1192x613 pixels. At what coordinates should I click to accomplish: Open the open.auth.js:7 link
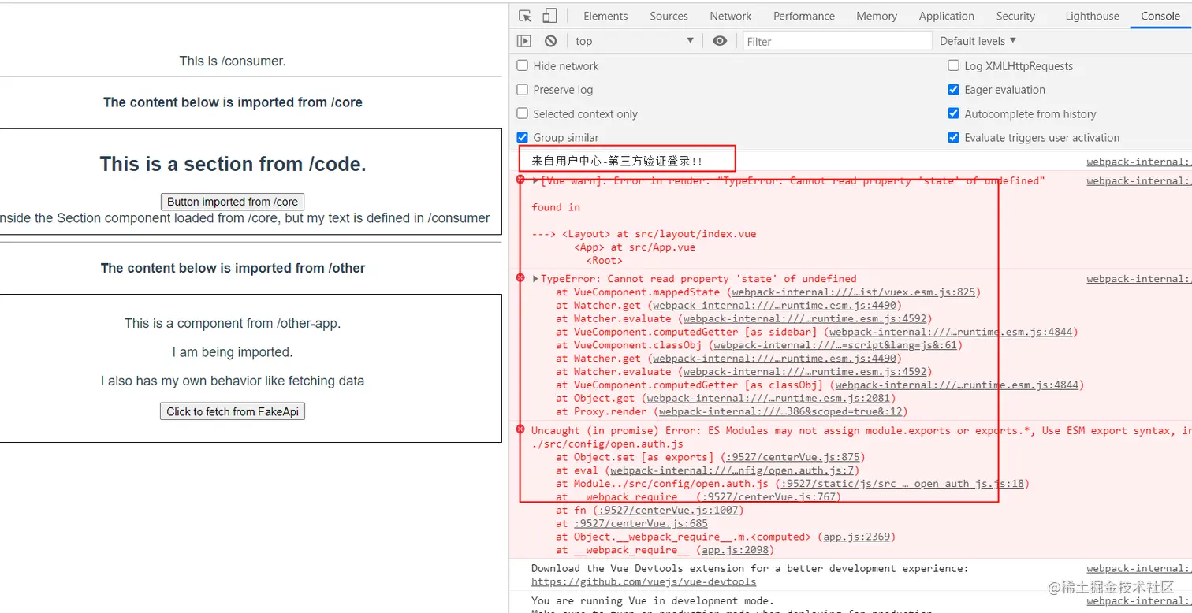(734, 470)
